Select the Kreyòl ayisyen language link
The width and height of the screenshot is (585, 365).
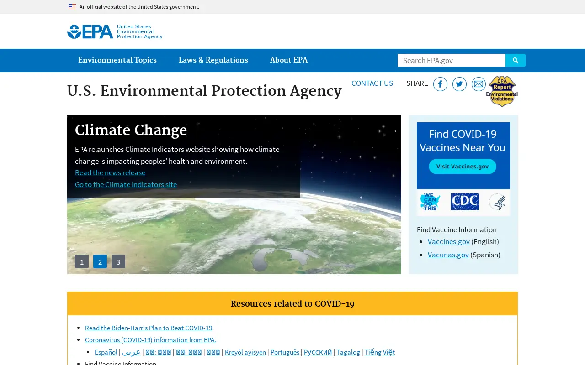click(x=245, y=352)
